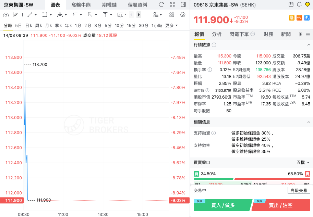
Task: Open the 窩輪牛熊 tab
Action: pyautogui.click(x=81, y=5)
